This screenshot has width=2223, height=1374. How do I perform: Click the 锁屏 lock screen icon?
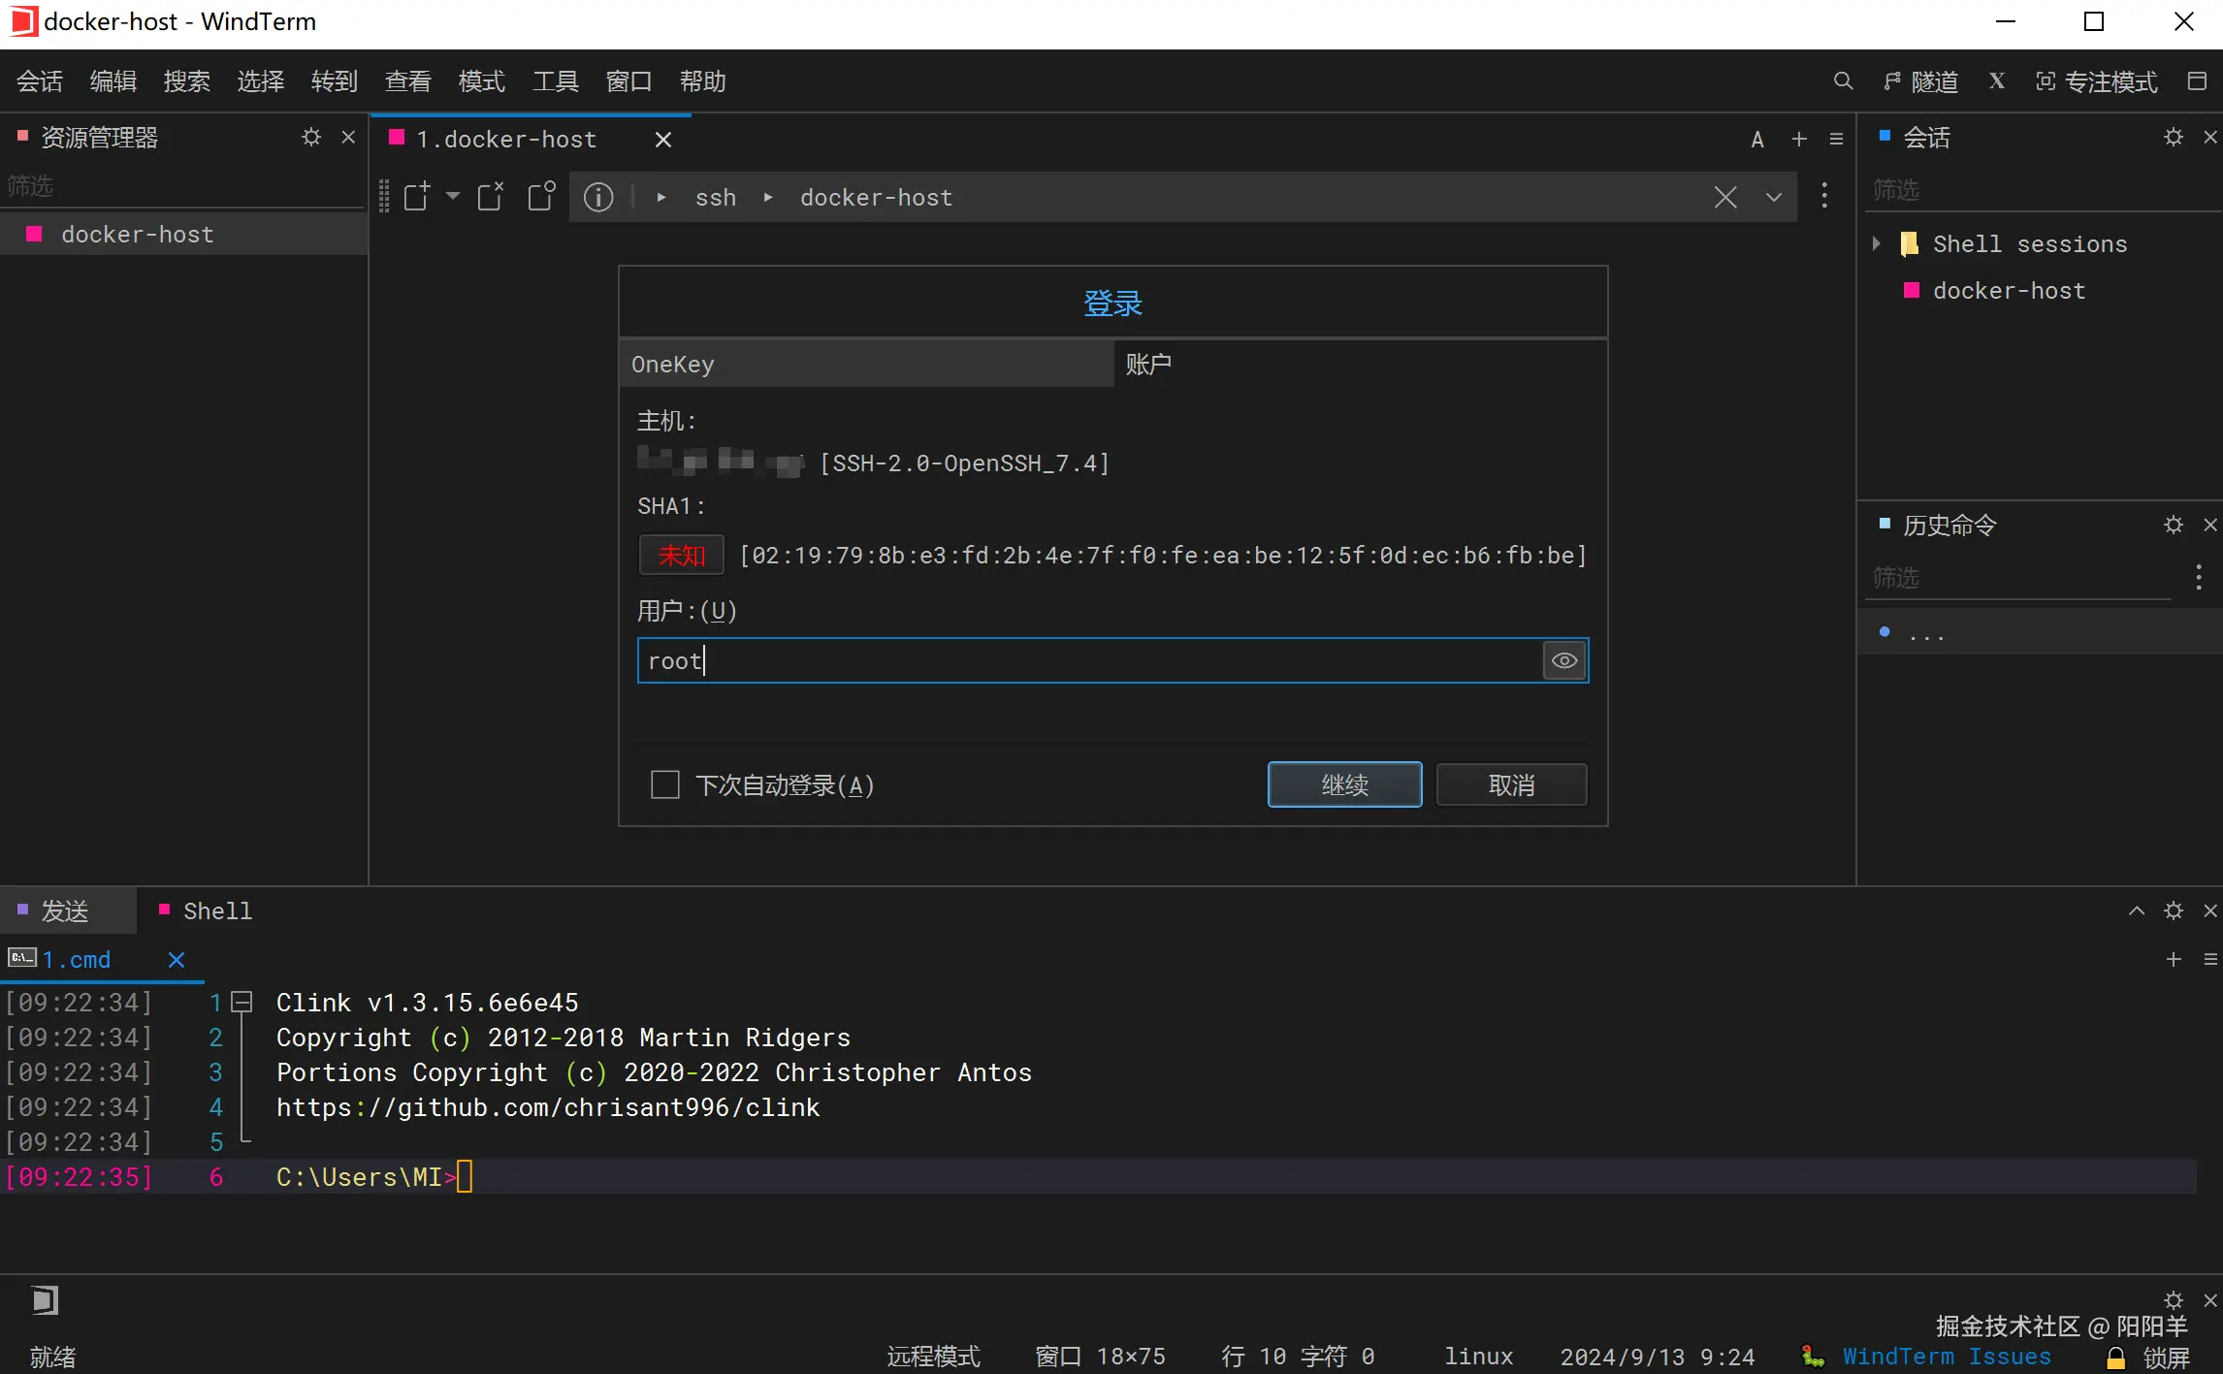(x=2116, y=1357)
